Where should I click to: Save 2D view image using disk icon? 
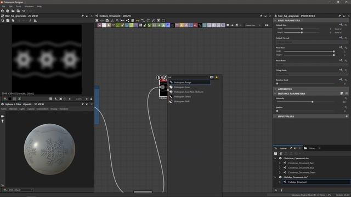pos(8,21)
